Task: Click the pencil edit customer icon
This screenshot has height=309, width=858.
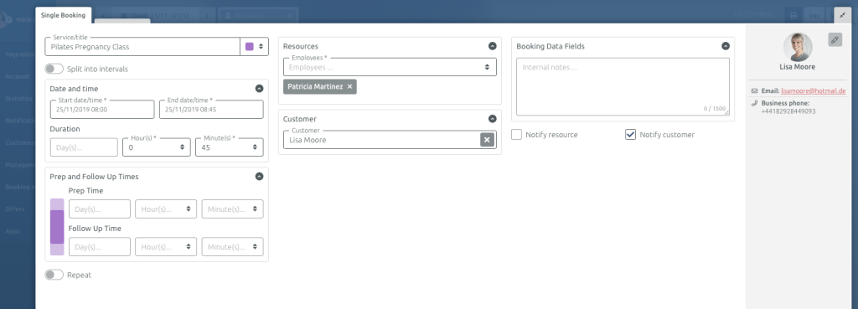Action: point(835,39)
